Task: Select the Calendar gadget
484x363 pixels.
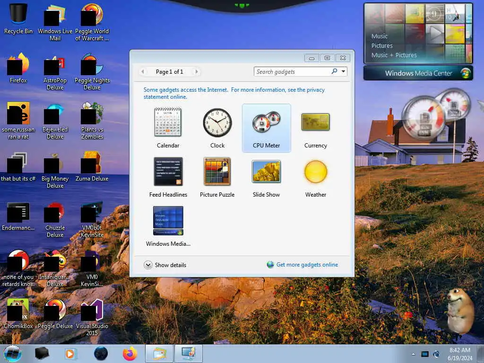Action: pos(168,128)
